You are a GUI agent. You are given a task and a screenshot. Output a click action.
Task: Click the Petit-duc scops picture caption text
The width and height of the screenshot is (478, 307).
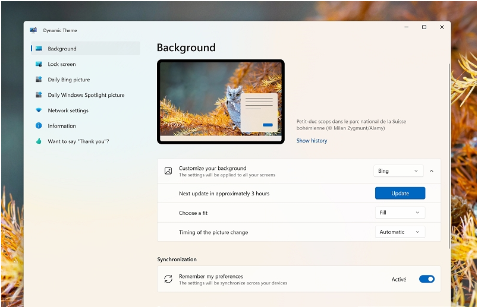click(x=351, y=125)
